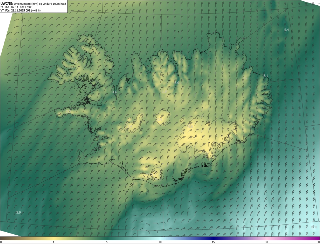Click the 5.4 value label on the map
Image resolution: width=320 pixels, height=244 pixels.
click(286, 30)
